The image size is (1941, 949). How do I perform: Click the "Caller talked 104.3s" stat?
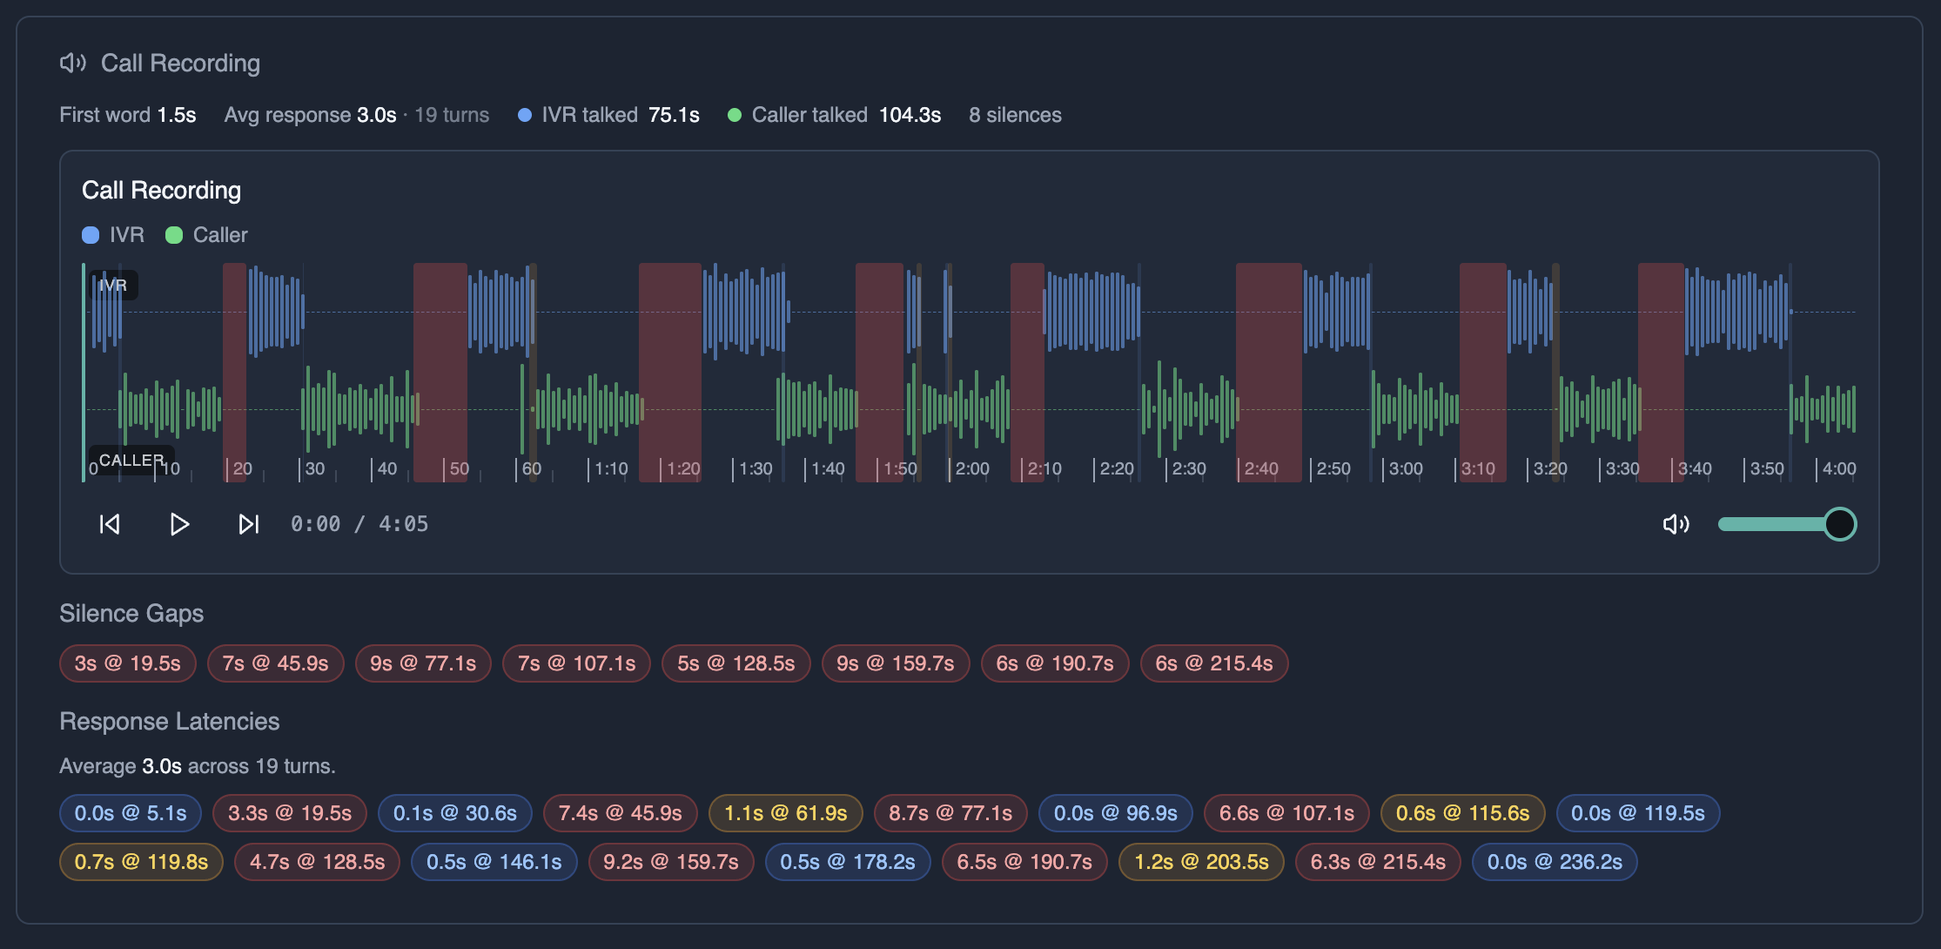click(x=835, y=115)
